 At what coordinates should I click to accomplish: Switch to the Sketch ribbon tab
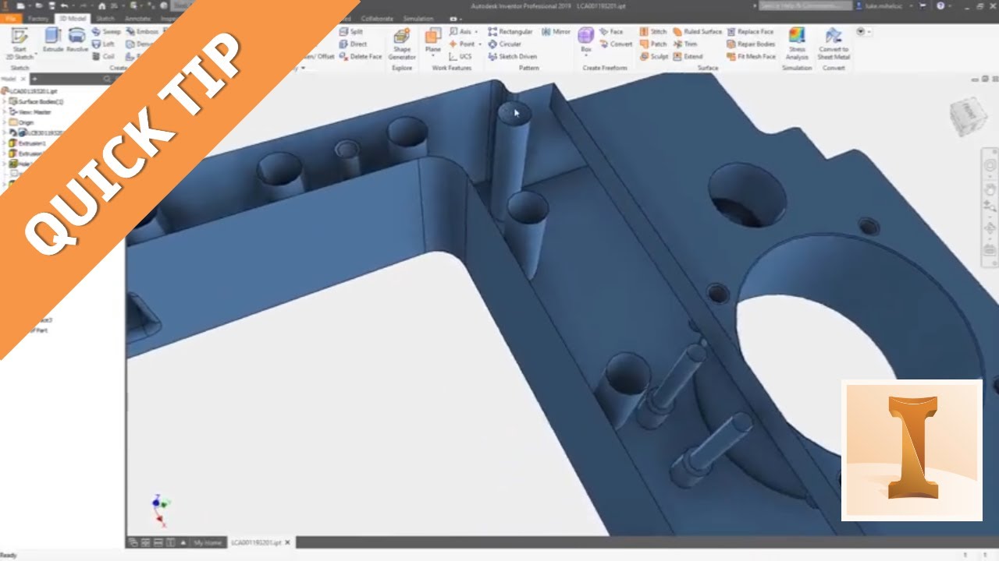pos(105,18)
